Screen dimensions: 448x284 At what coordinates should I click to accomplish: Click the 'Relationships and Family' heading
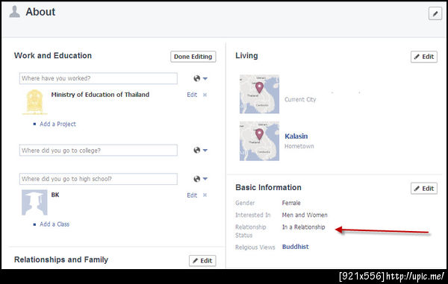[x=61, y=259]
